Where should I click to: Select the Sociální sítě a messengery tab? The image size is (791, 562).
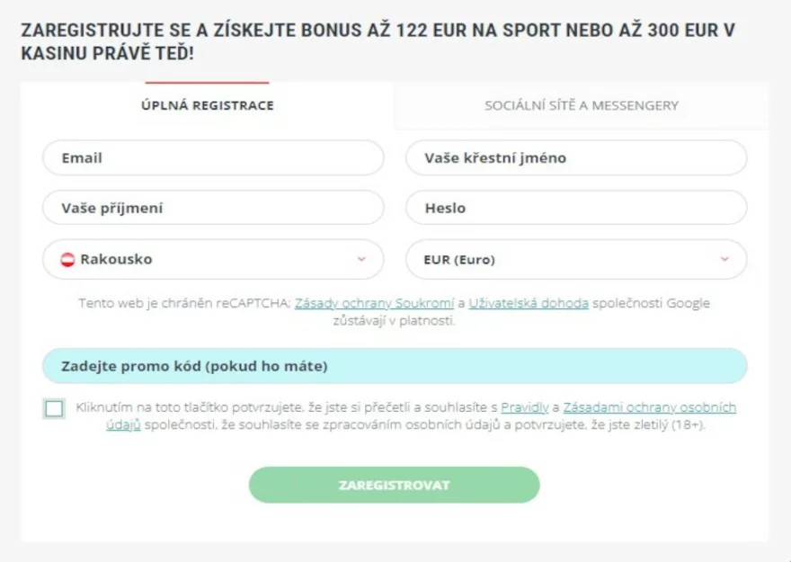(582, 105)
